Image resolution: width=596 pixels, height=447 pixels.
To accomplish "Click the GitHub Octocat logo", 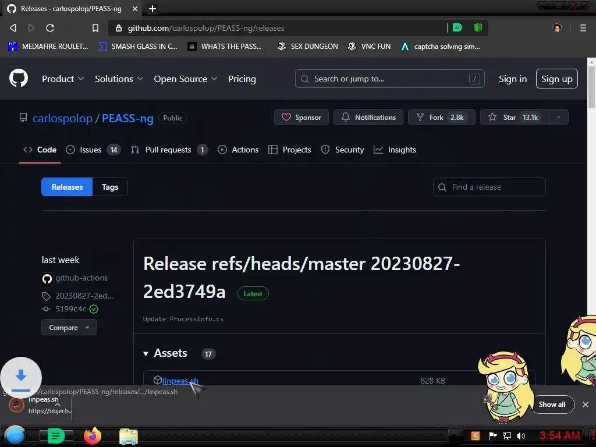I will coord(18,79).
